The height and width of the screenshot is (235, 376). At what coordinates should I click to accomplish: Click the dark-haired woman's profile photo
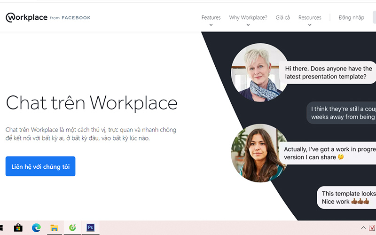point(260,153)
